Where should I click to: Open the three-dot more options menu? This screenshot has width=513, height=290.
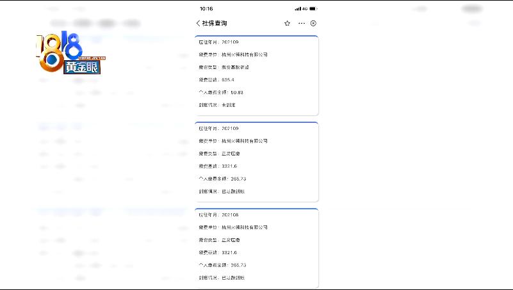(x=301, y=23)
